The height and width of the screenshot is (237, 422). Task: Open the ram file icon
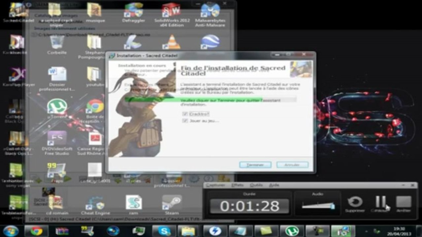[x=134, y=204]
